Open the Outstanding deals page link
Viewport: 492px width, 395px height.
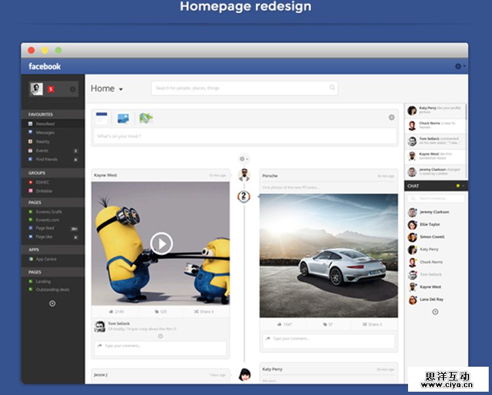52,289
